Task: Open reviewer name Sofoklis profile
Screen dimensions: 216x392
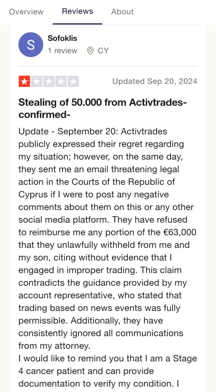Action: [x=62, y=38]
